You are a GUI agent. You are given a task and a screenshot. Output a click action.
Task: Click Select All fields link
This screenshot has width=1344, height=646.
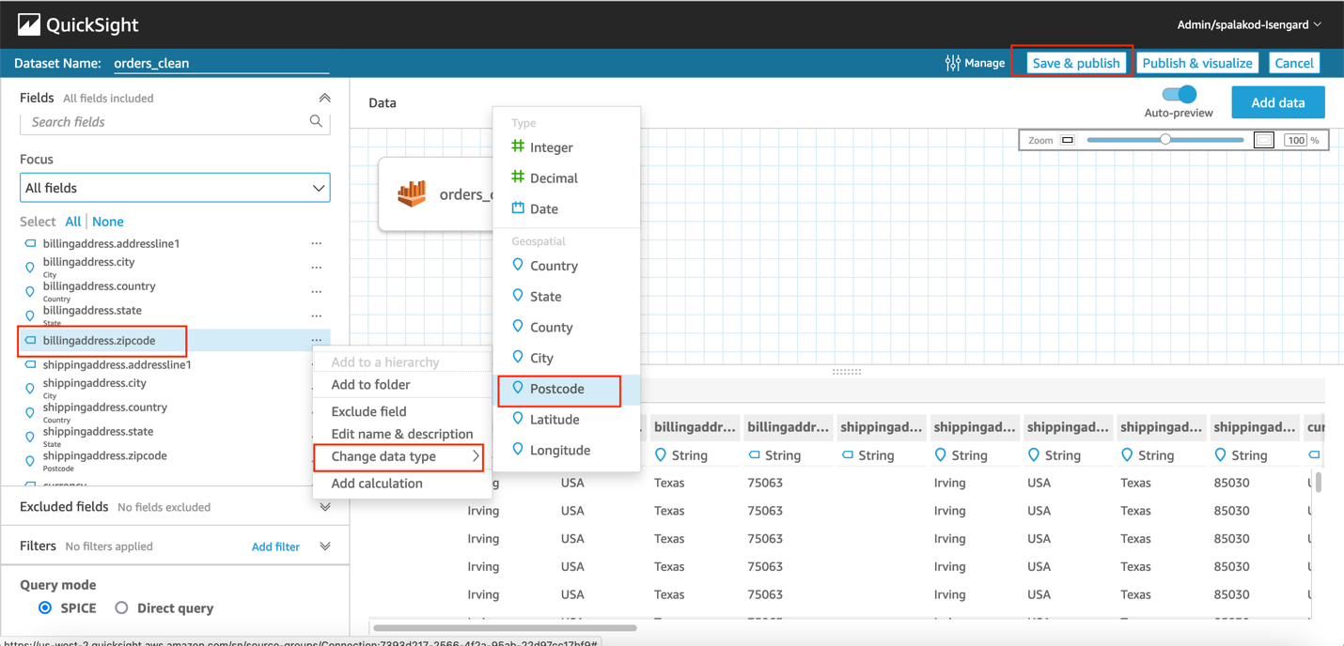coord(72,222)
